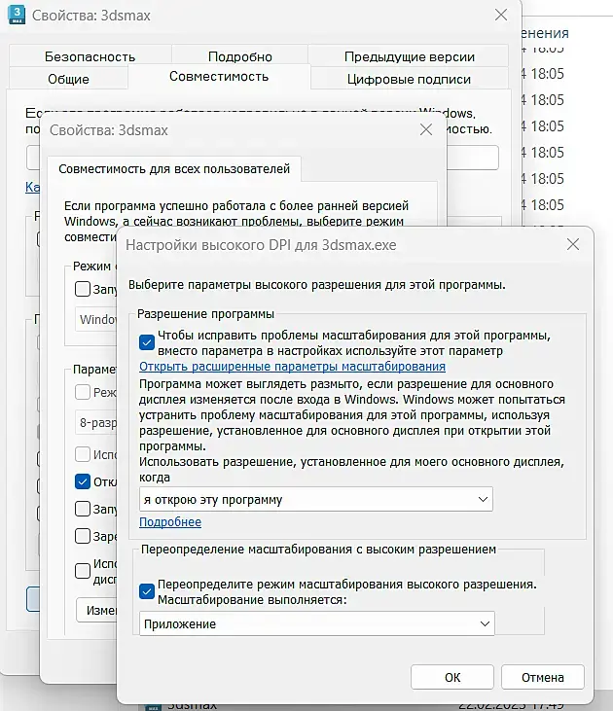The width and height of the screenshot is (613, 711).
Task: Open 'Открыть расширенные параметры масштабирования' link
Action: point(292,367)
